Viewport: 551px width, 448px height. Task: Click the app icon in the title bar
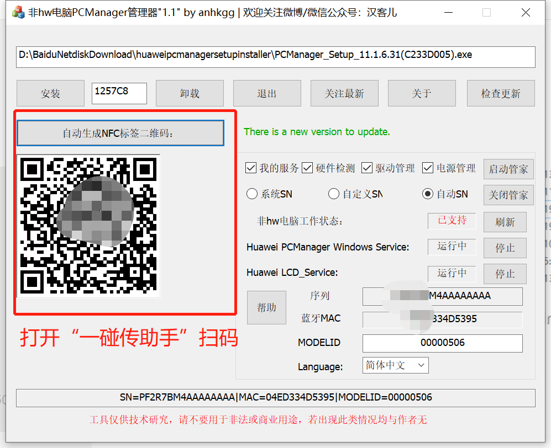pyautogui.click(x=18, y=13)
